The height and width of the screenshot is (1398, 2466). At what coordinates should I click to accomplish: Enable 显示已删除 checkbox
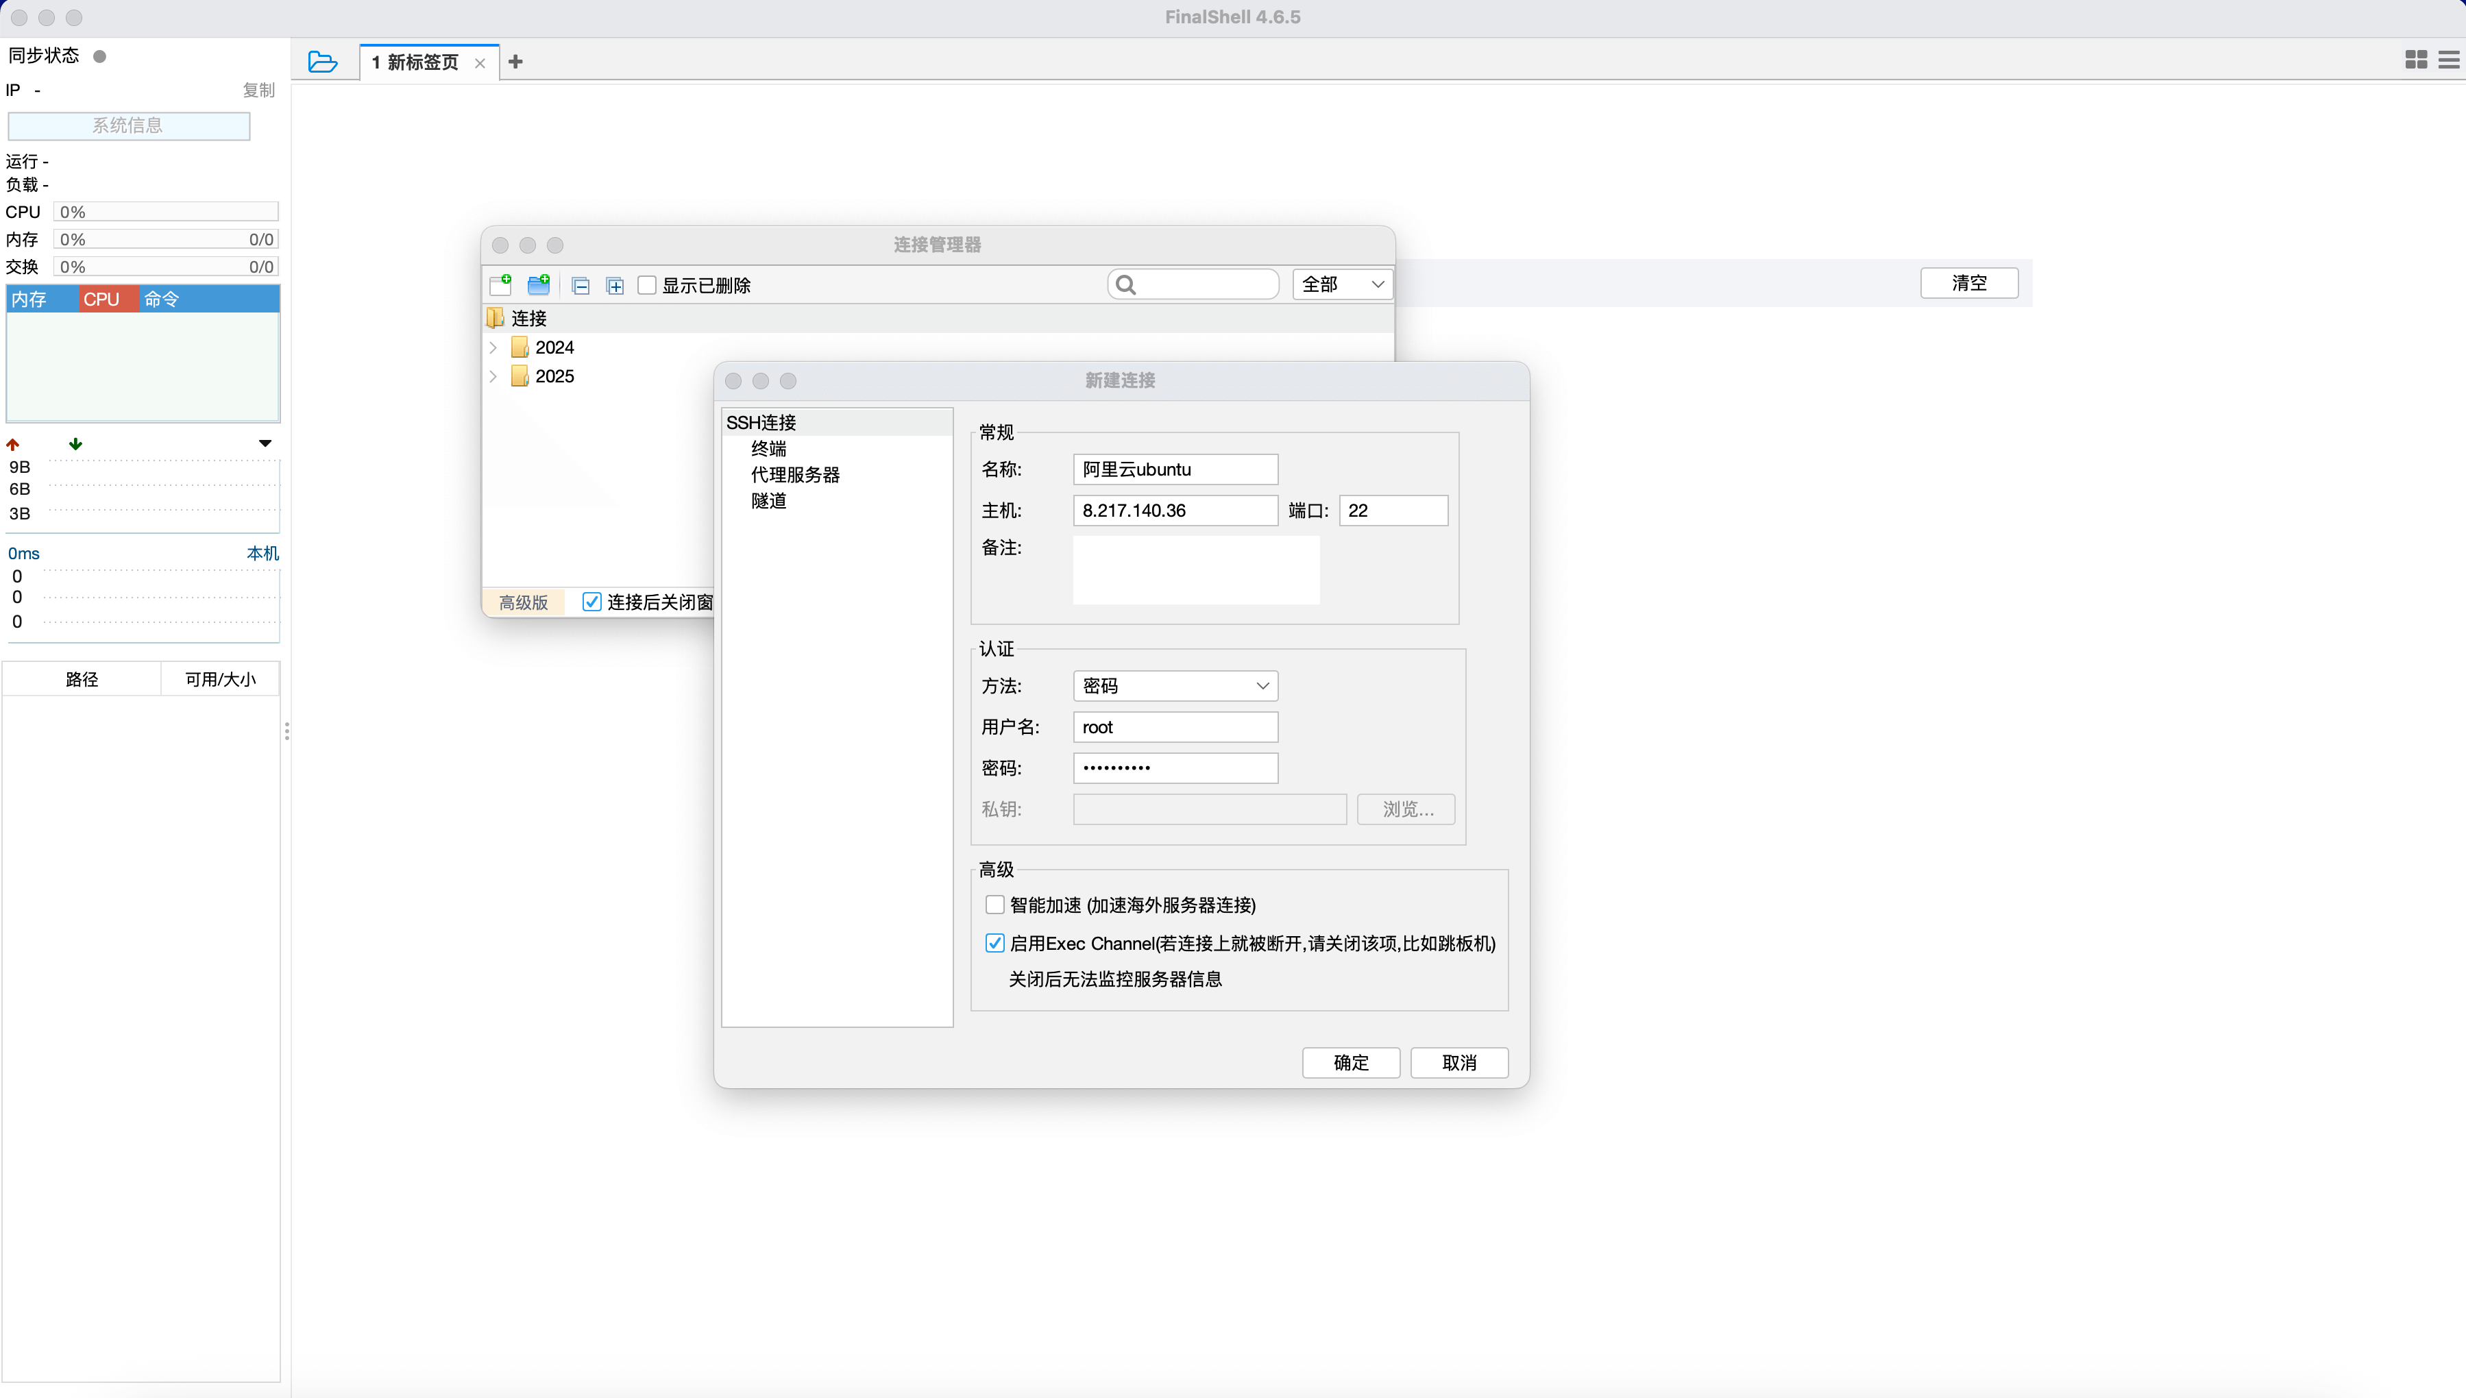pyautogui.click(x=647, y=285)
